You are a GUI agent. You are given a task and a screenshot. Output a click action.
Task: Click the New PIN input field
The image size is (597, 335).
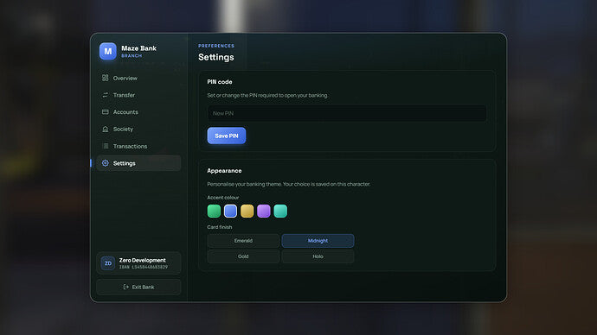347,113
